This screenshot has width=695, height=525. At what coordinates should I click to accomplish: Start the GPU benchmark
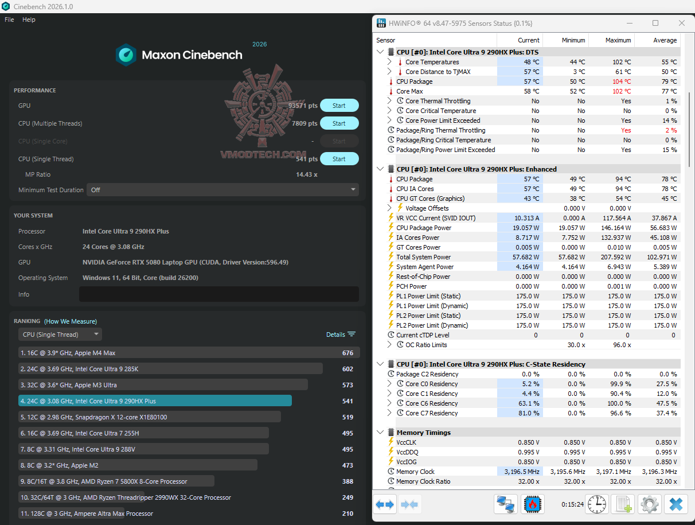339,106
